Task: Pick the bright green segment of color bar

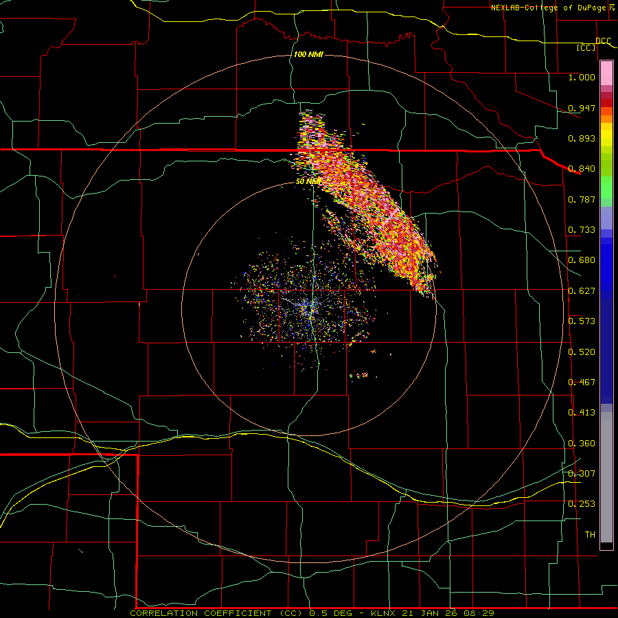Action: [x=606, y=187]
